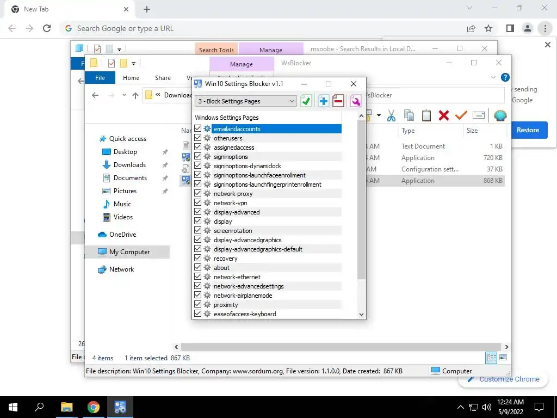Click the red X Delete icon in the WsBlocker window
This screenshot has height=418, width=557.
tap(444, 115)
